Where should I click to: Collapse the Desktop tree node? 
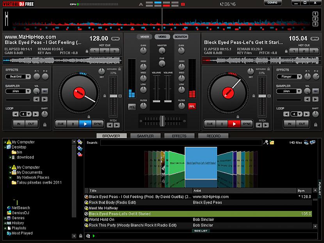tap(5, 147)
